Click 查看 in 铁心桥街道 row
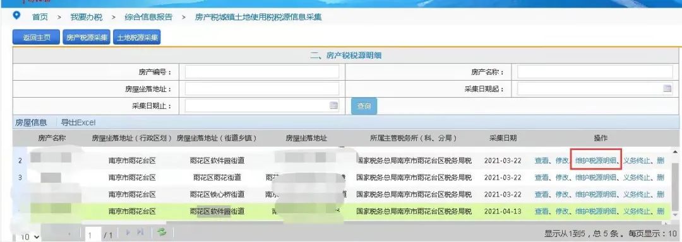This screenshot has height=242, width=682. [542, 194]
